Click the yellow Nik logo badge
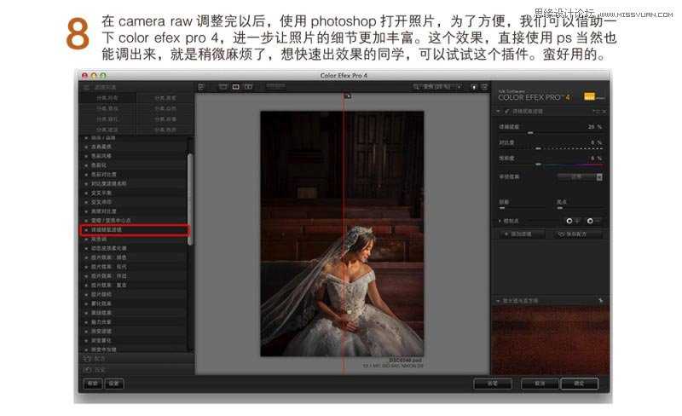The height and width of the screenshot is (416, 682). coord(589,96)
